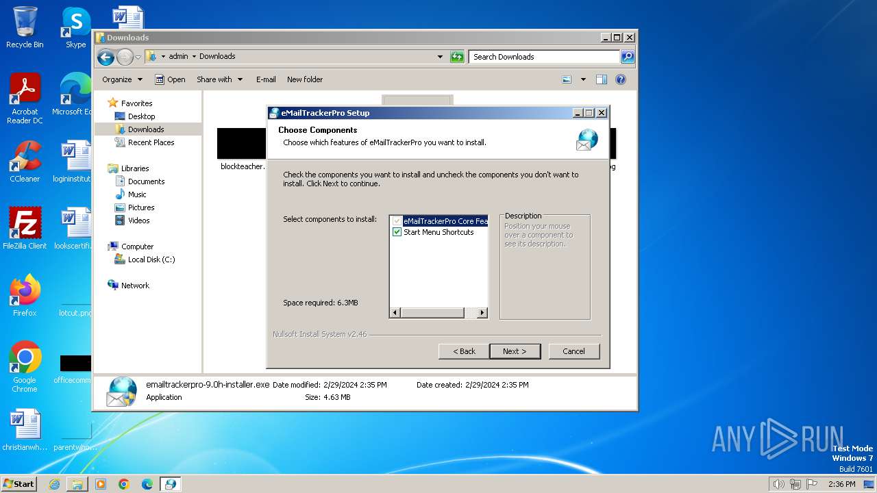Viewport: 877px width, 493px height.
Task: Click right scroll arrow of component list
Action: click(x=482, y=313)
